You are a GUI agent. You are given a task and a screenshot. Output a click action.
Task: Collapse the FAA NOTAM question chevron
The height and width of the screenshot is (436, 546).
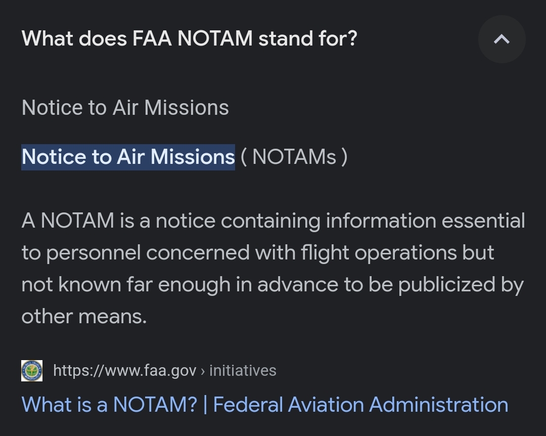pos(502,39)
